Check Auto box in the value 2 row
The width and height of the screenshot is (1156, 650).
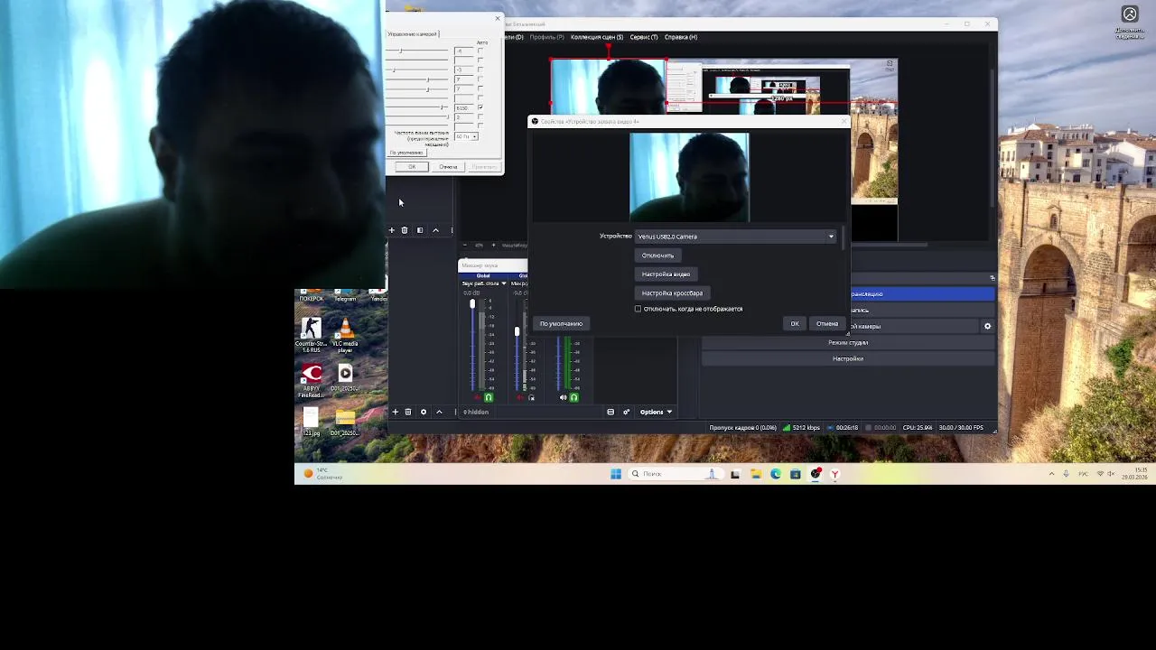(x=480, y=117)
